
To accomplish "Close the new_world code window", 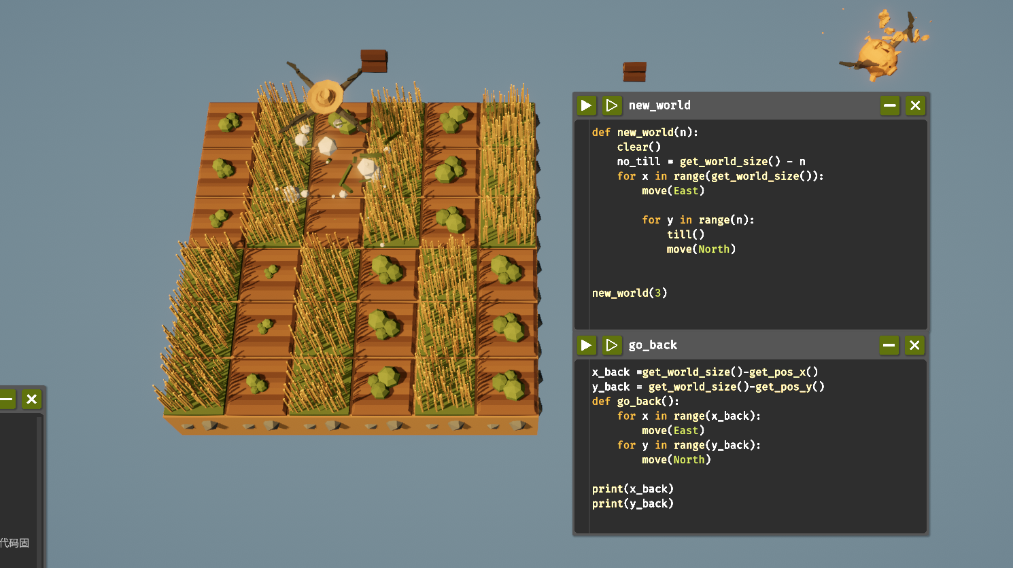I will [x=915, y=105].
